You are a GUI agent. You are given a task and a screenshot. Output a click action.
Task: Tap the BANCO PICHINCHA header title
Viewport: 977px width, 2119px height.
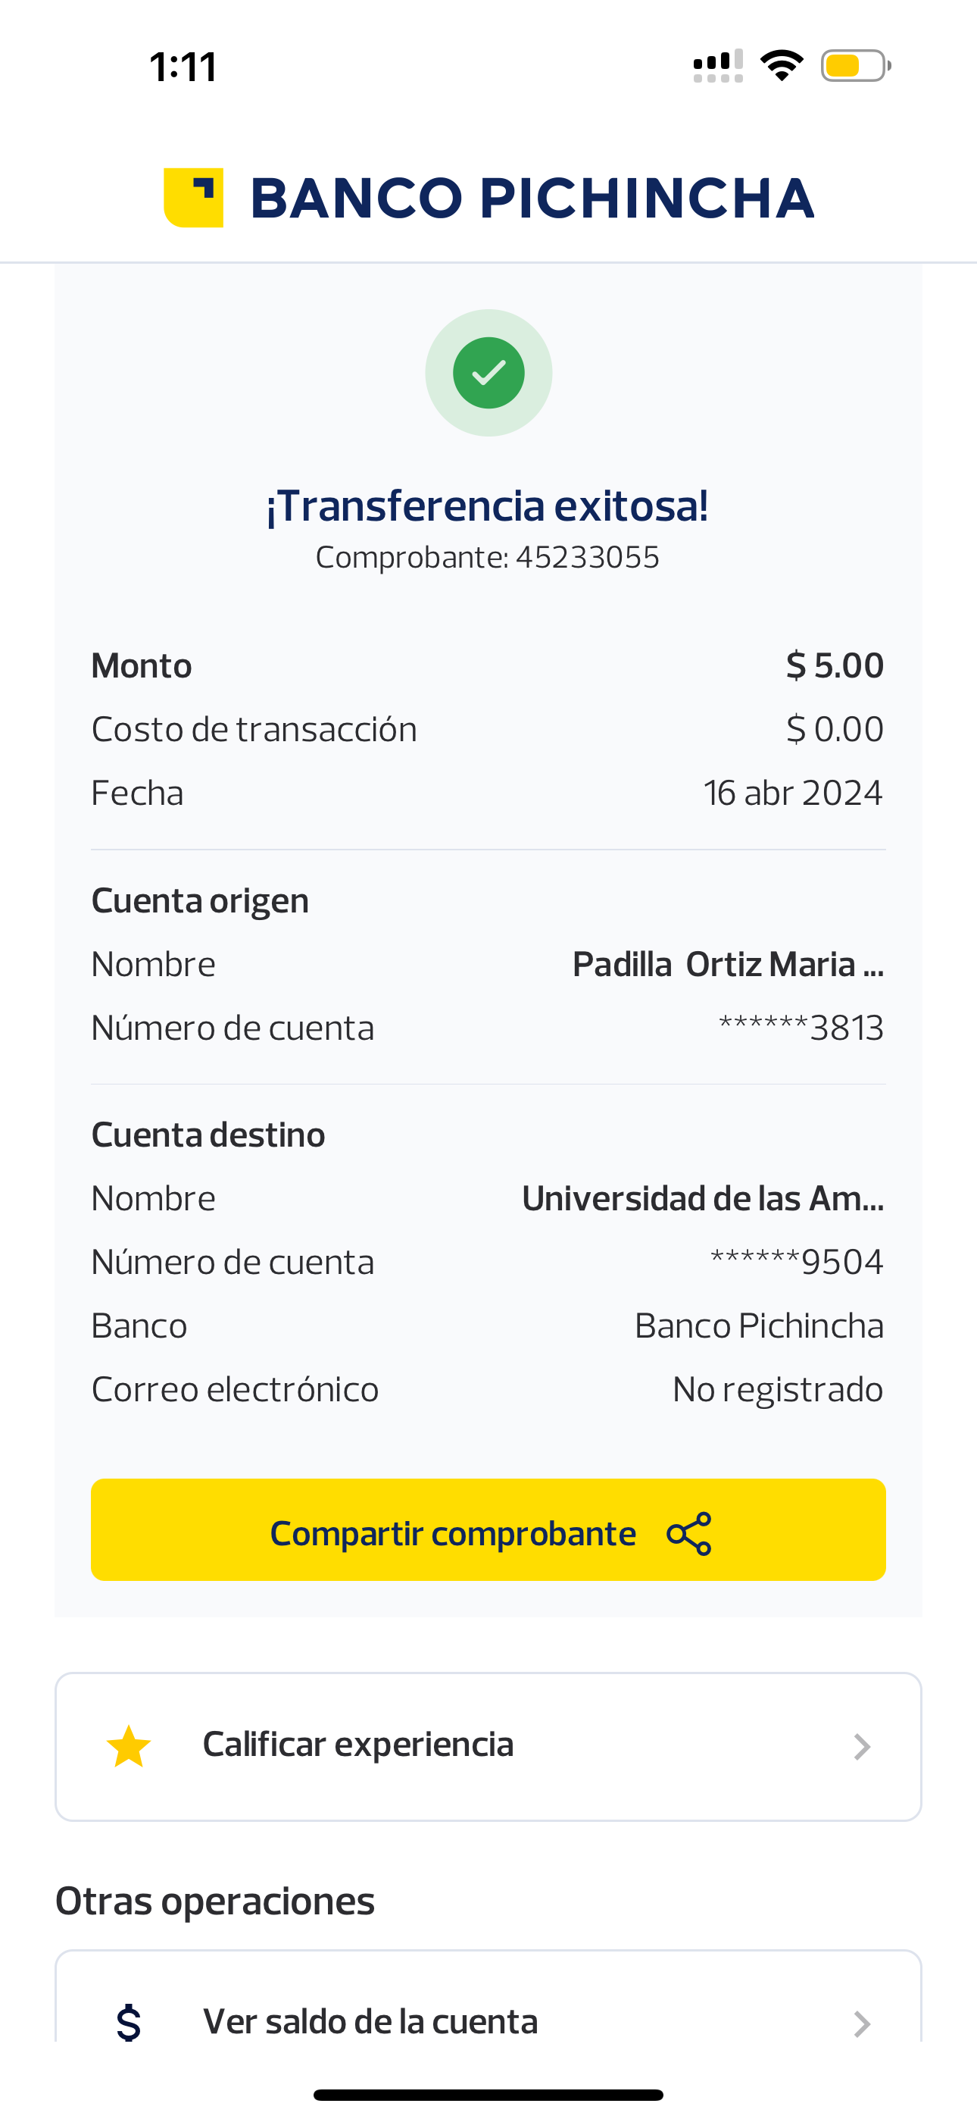(531, 199)
